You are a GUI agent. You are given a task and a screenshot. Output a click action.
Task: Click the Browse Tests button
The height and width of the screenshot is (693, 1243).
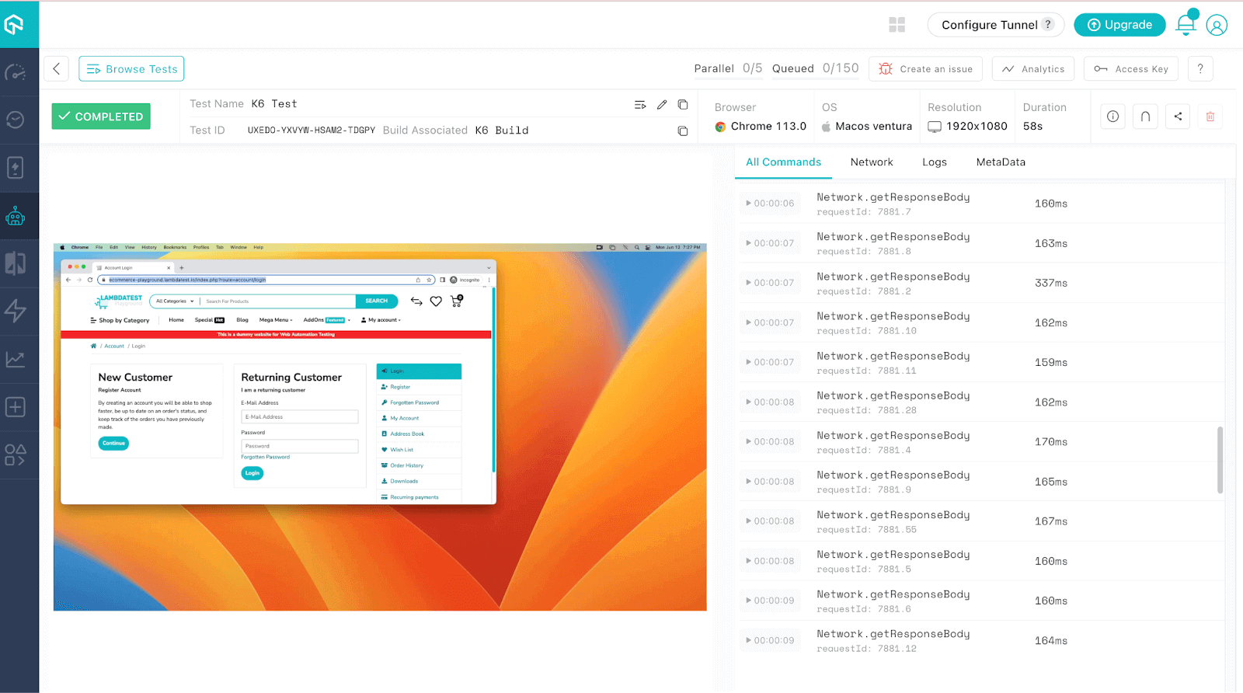tap(131, 68)
